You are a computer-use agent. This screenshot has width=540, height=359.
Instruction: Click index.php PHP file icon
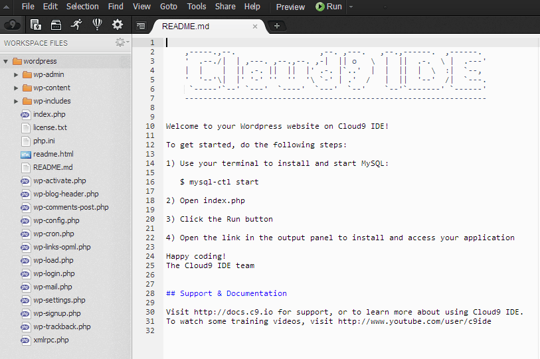tap(25, 115)
